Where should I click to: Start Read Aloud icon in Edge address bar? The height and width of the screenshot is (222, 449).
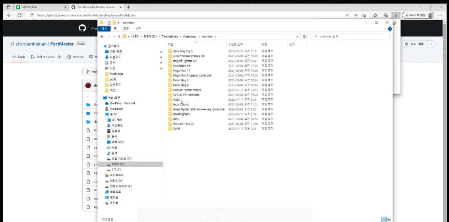(347, 15)
